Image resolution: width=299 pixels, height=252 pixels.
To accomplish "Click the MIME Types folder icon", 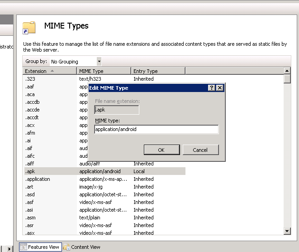I will [x=29, y=28].
